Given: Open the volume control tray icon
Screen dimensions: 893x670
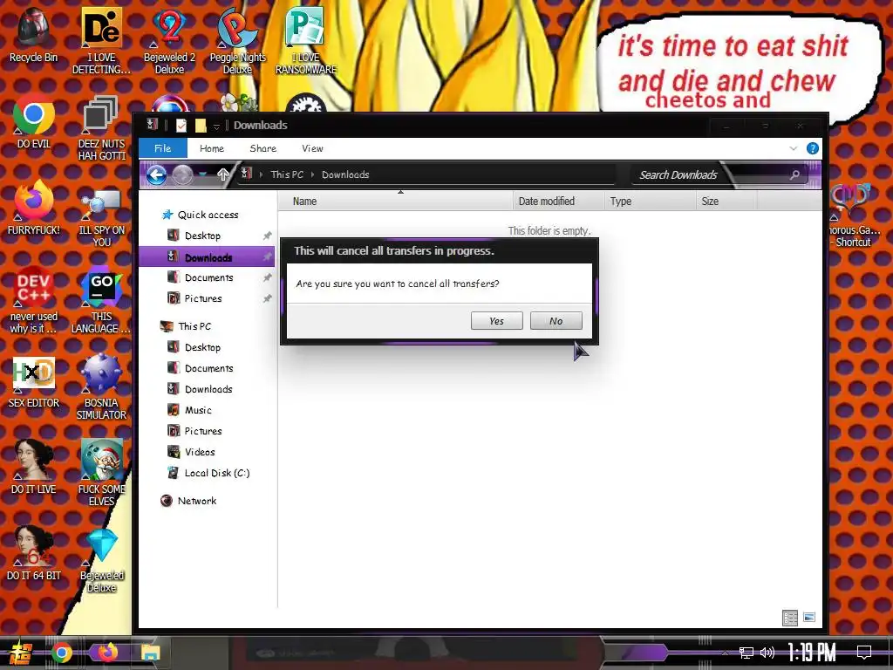Looking at the screenshot, I should pyautogui.click(x=767, y=653).
